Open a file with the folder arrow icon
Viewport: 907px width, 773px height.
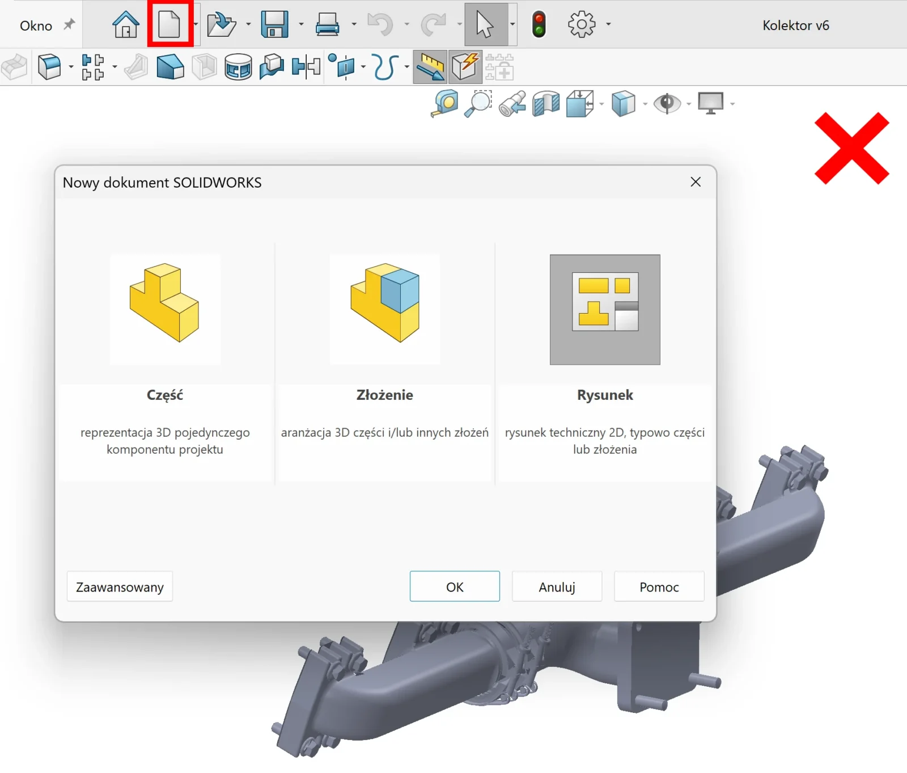(221, 24)
